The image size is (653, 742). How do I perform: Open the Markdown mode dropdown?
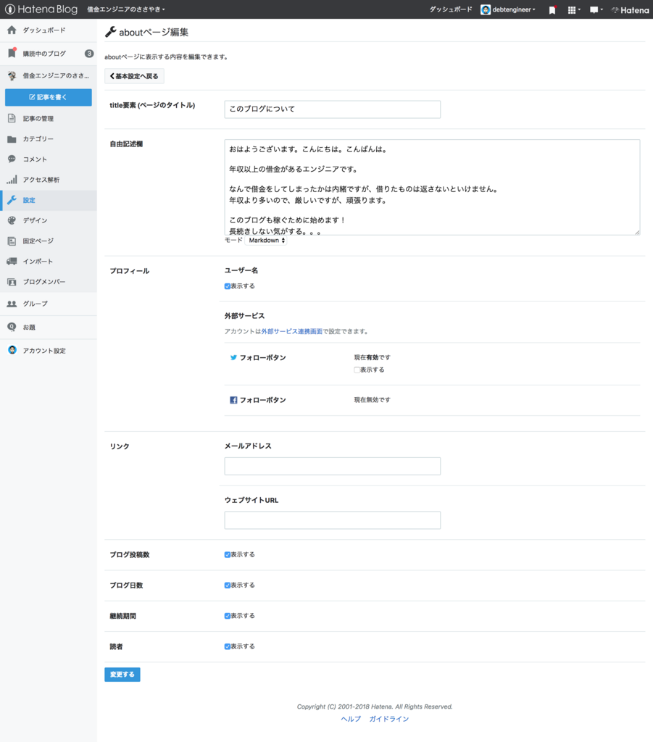click(266, 240)
